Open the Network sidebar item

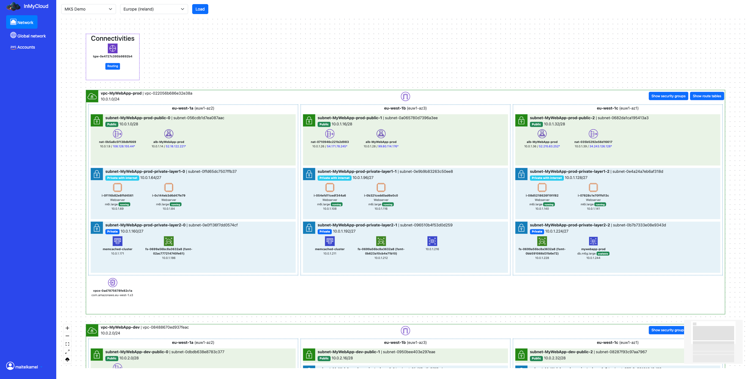tap(22, 22)
